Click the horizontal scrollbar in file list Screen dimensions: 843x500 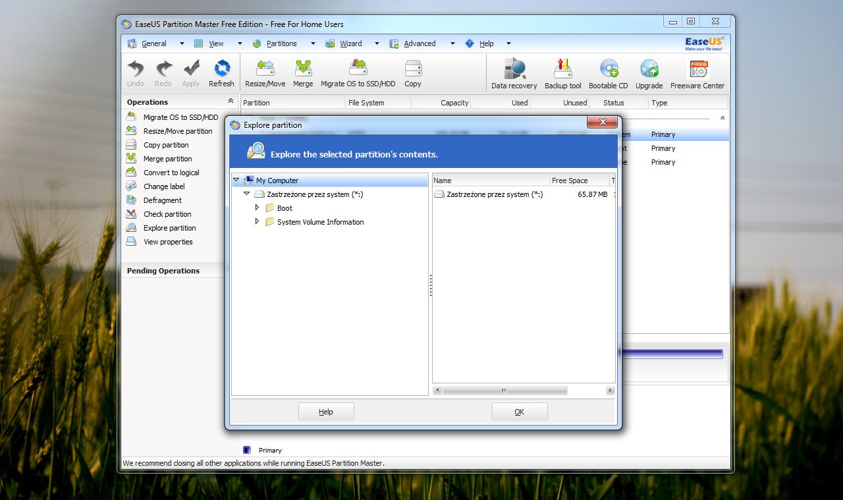click(x=504, y=391)
